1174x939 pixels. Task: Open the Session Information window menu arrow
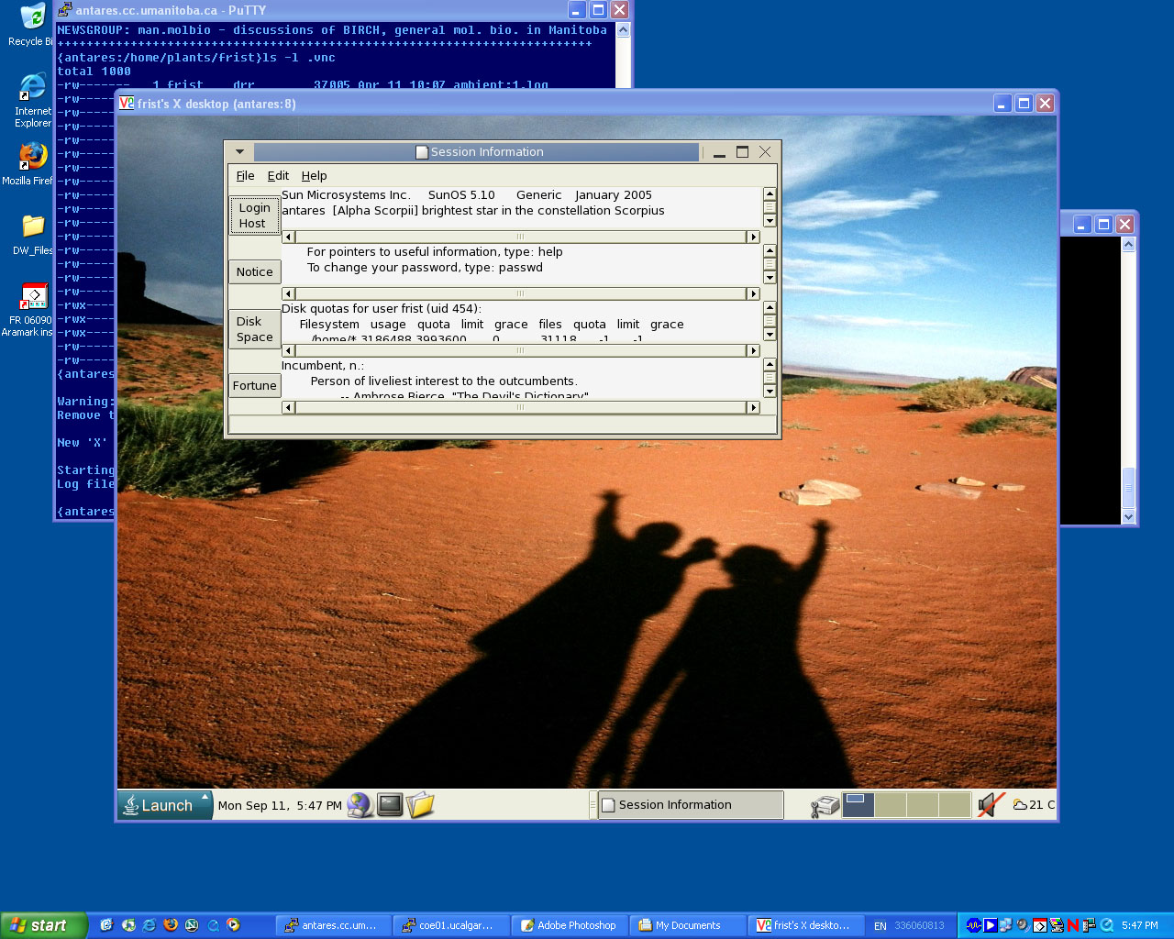tap(239, 152)
